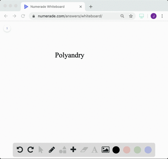This screenshot has height=159, width=168.
Task: Go forward with browser forward arrow
Action: [14, 16]
